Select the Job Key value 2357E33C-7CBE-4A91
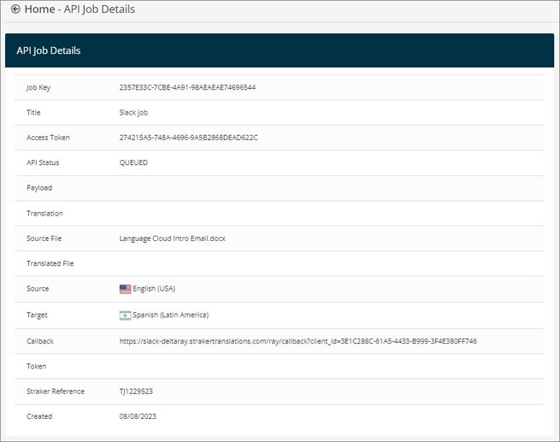Viewport: 560px width, 442px height. point(187,87)
